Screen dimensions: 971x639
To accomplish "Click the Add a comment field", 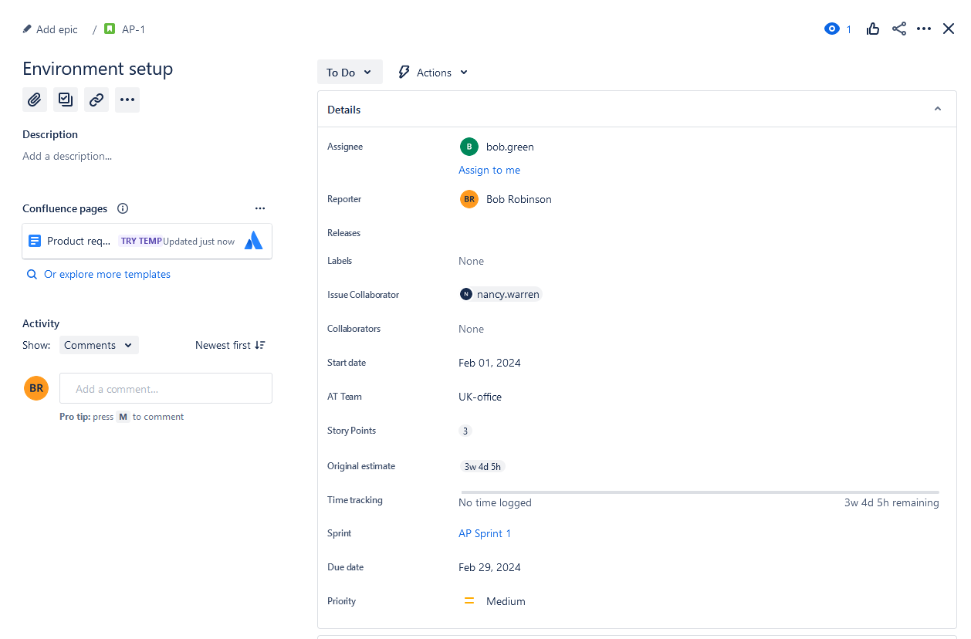I will click(165, 388).
